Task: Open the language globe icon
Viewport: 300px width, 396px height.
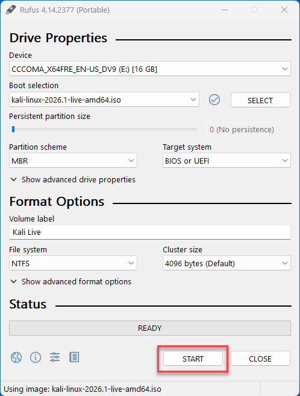Action: coord(16,357)
